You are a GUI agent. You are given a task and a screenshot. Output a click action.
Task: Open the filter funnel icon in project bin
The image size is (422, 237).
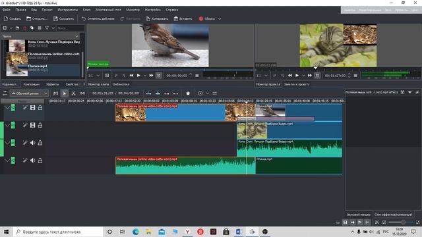pyautogui.click(x=47, y=28)
